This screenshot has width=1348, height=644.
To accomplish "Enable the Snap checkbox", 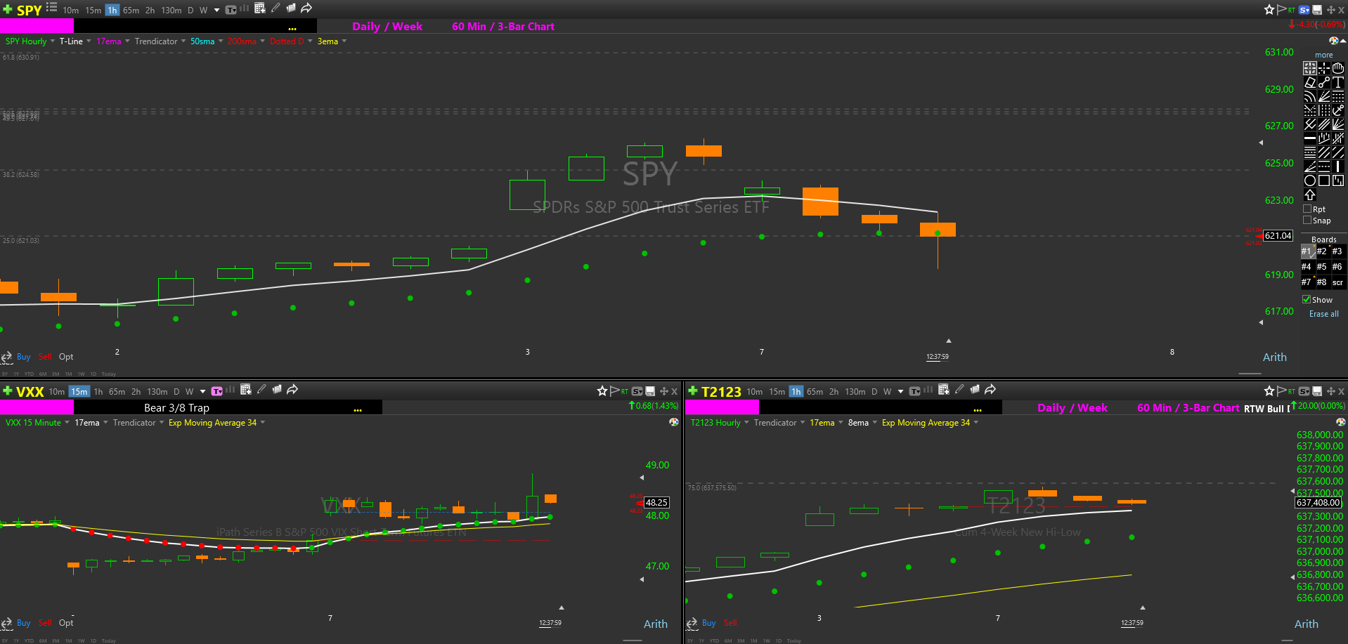I will (x=1307, y=221).
